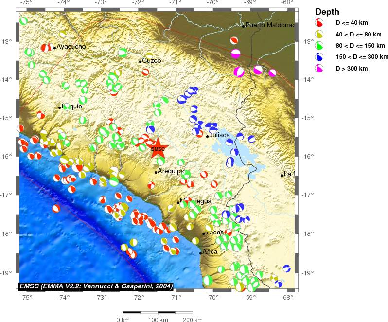The height and width of the screenshot is (322, 388).
Task: Click the Ayacucho city label
Action: pyautogui.click(x=71, y=47)
